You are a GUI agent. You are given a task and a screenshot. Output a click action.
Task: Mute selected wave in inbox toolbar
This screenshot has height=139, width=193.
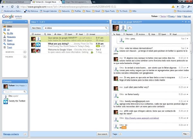pos(48,34)
